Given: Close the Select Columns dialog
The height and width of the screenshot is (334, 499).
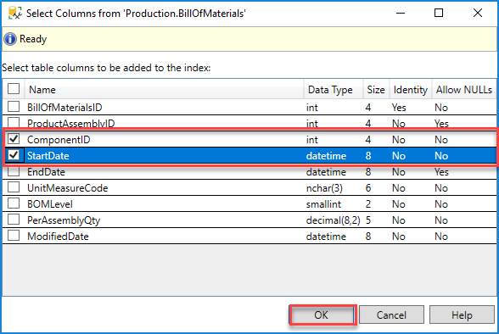Looking at the screenshot, I should click(x=477, y=13).
